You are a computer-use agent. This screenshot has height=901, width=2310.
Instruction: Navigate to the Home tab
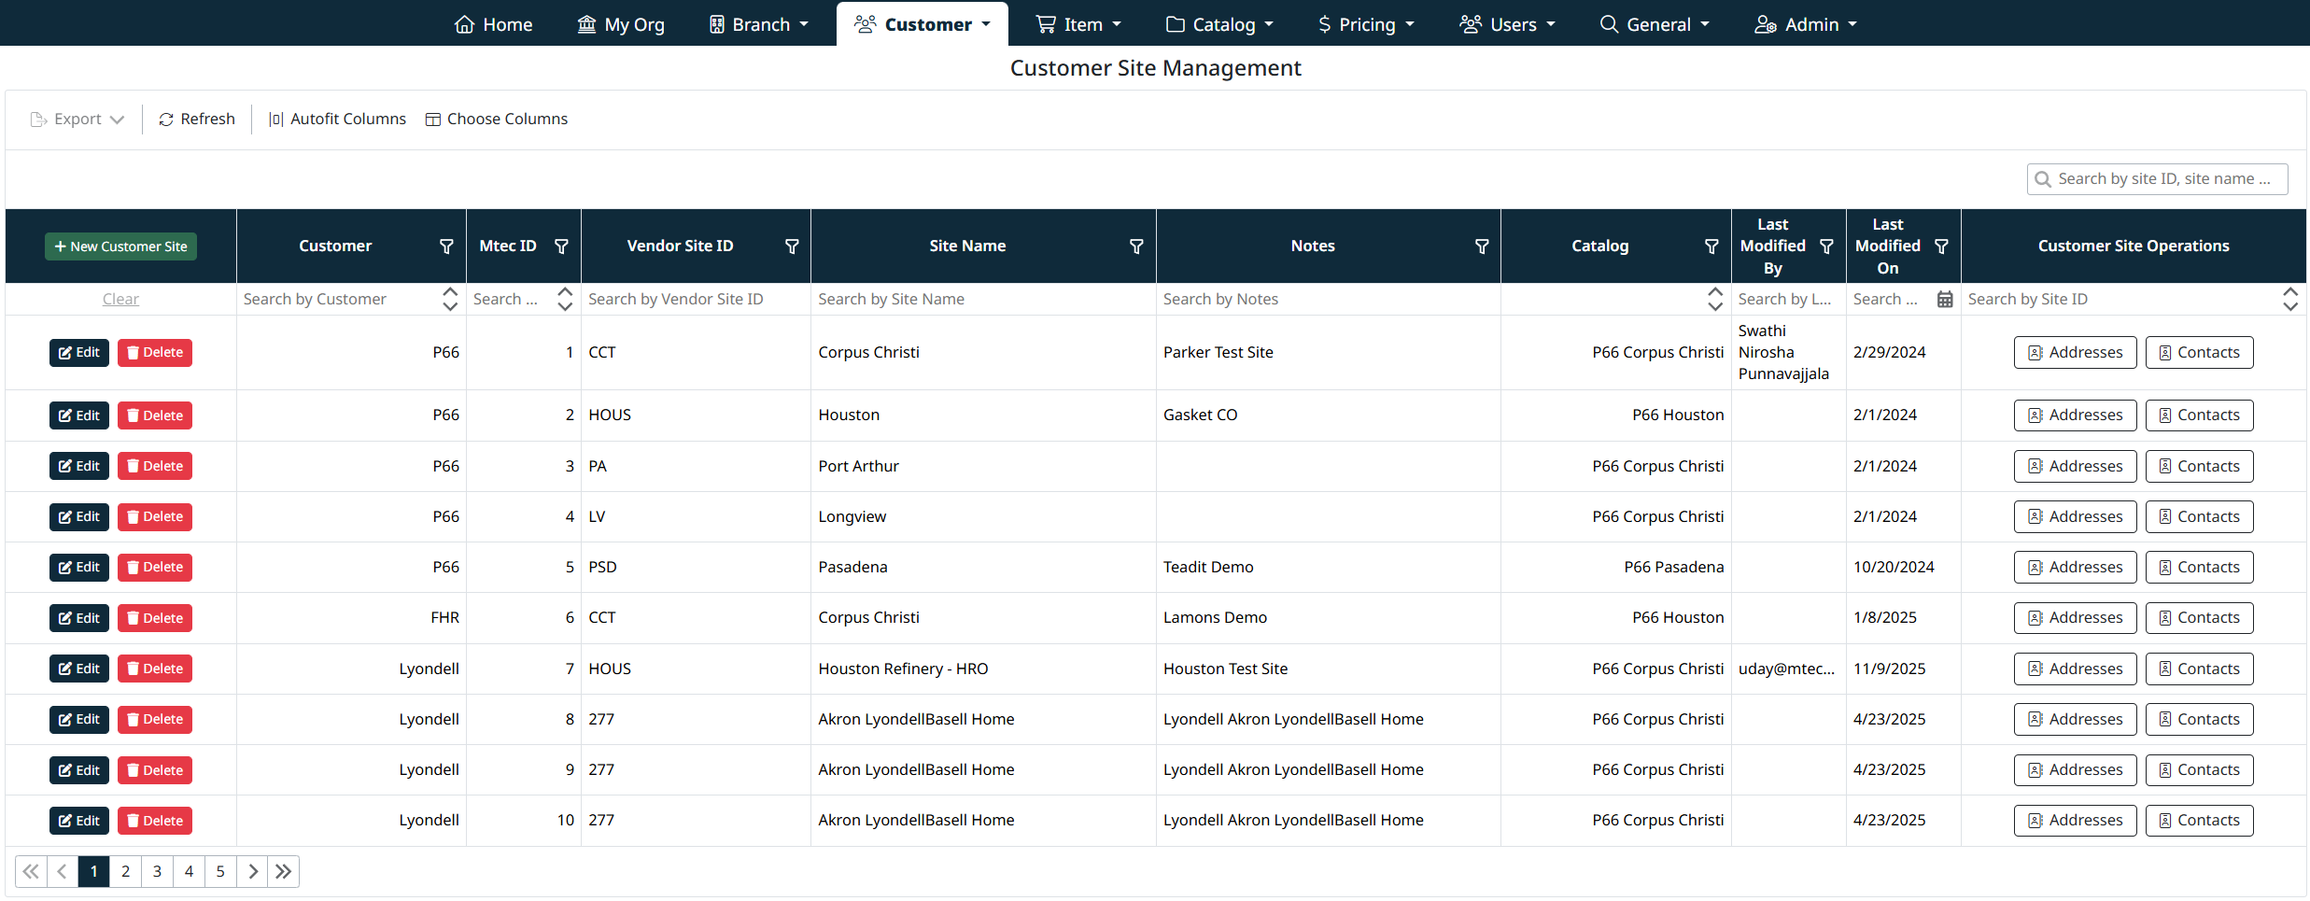click(x=493, y=24)
